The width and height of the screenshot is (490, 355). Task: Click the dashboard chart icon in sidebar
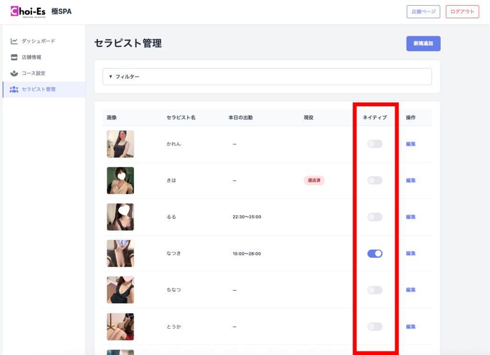14,41
